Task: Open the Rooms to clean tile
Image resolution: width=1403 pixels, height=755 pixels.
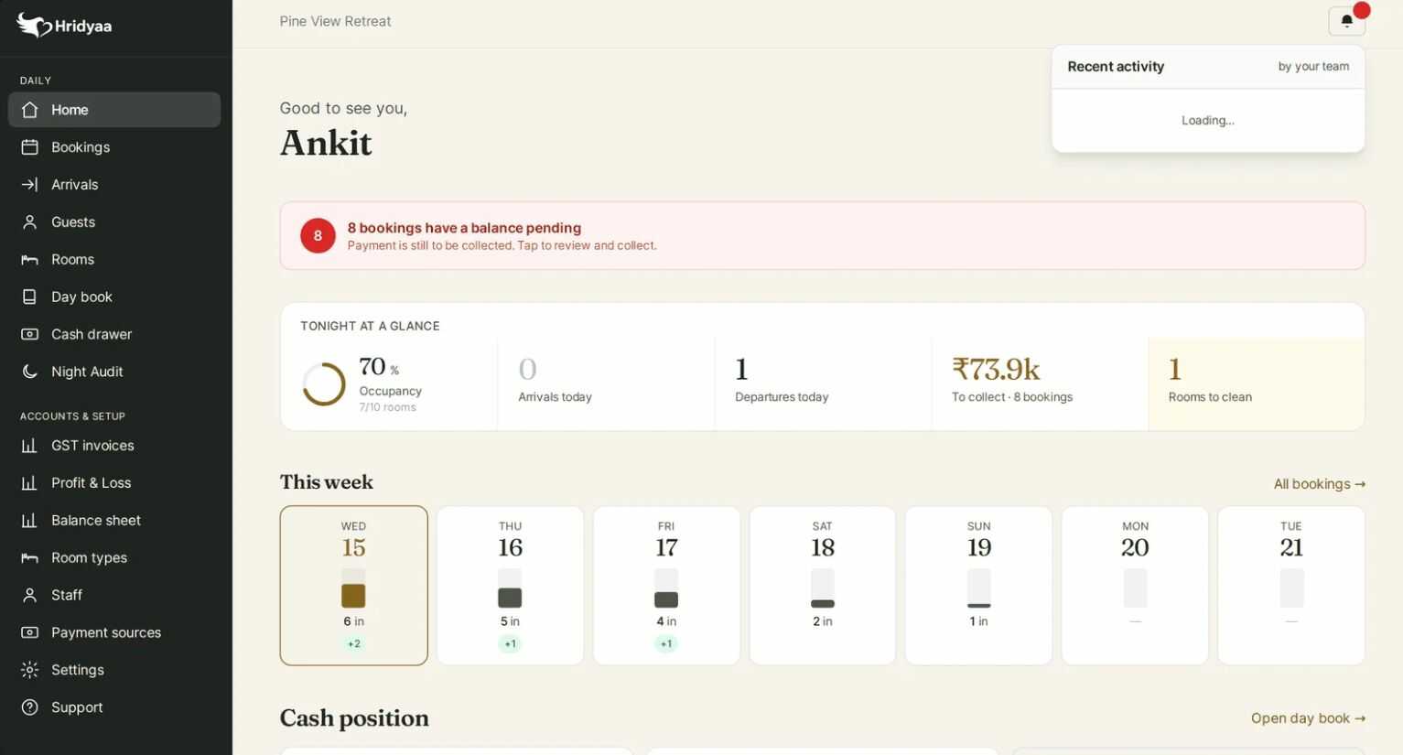Action: pyautogui.click(x=1256, y=383)
